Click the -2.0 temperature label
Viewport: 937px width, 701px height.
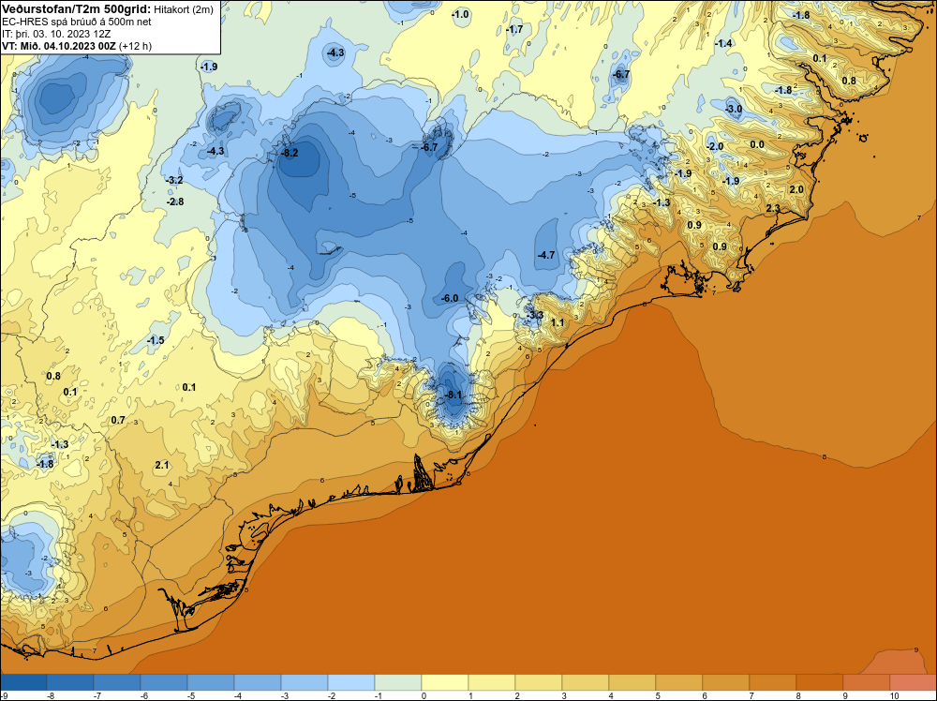pyautogui.click(x=715, y=146)
